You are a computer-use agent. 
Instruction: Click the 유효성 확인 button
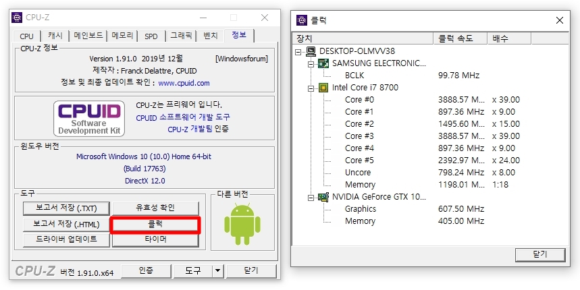pos(155,208)
